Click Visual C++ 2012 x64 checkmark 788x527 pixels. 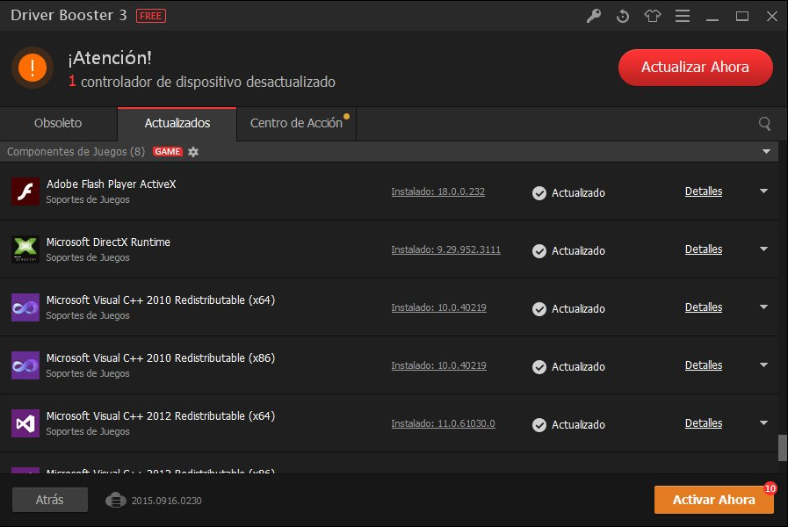point(539,425)
